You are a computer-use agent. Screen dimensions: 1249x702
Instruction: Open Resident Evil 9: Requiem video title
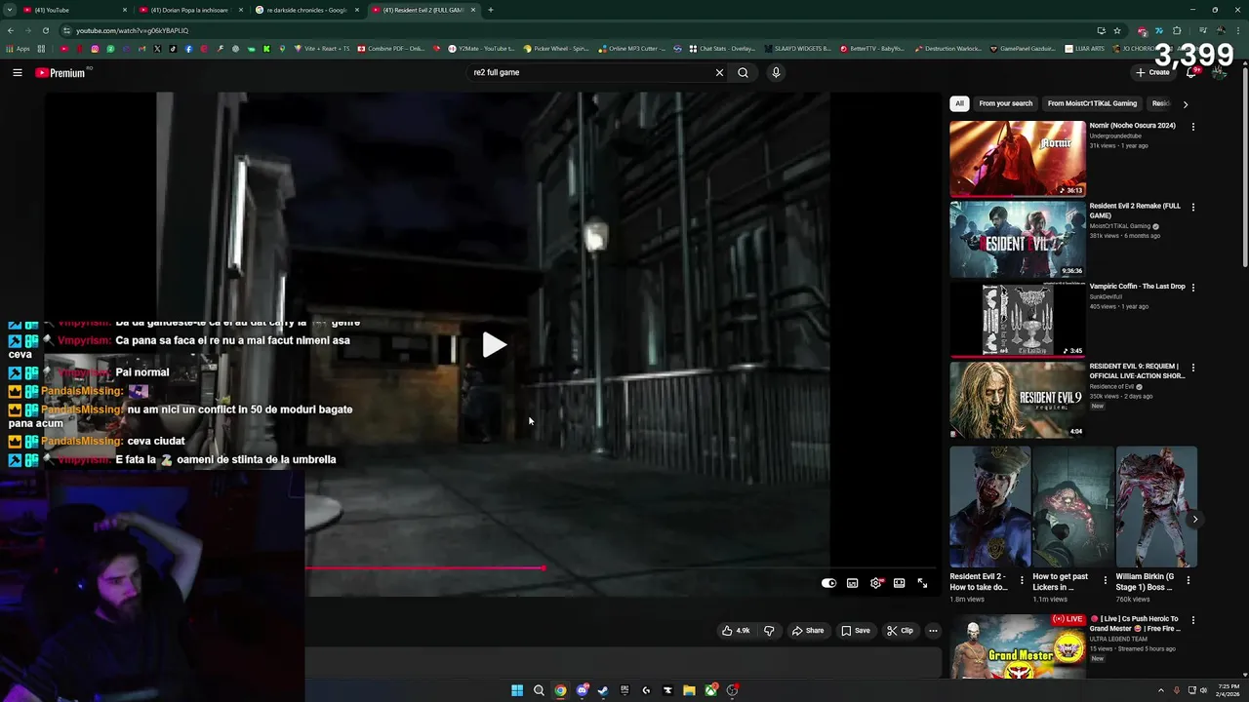click(1137, 371)
